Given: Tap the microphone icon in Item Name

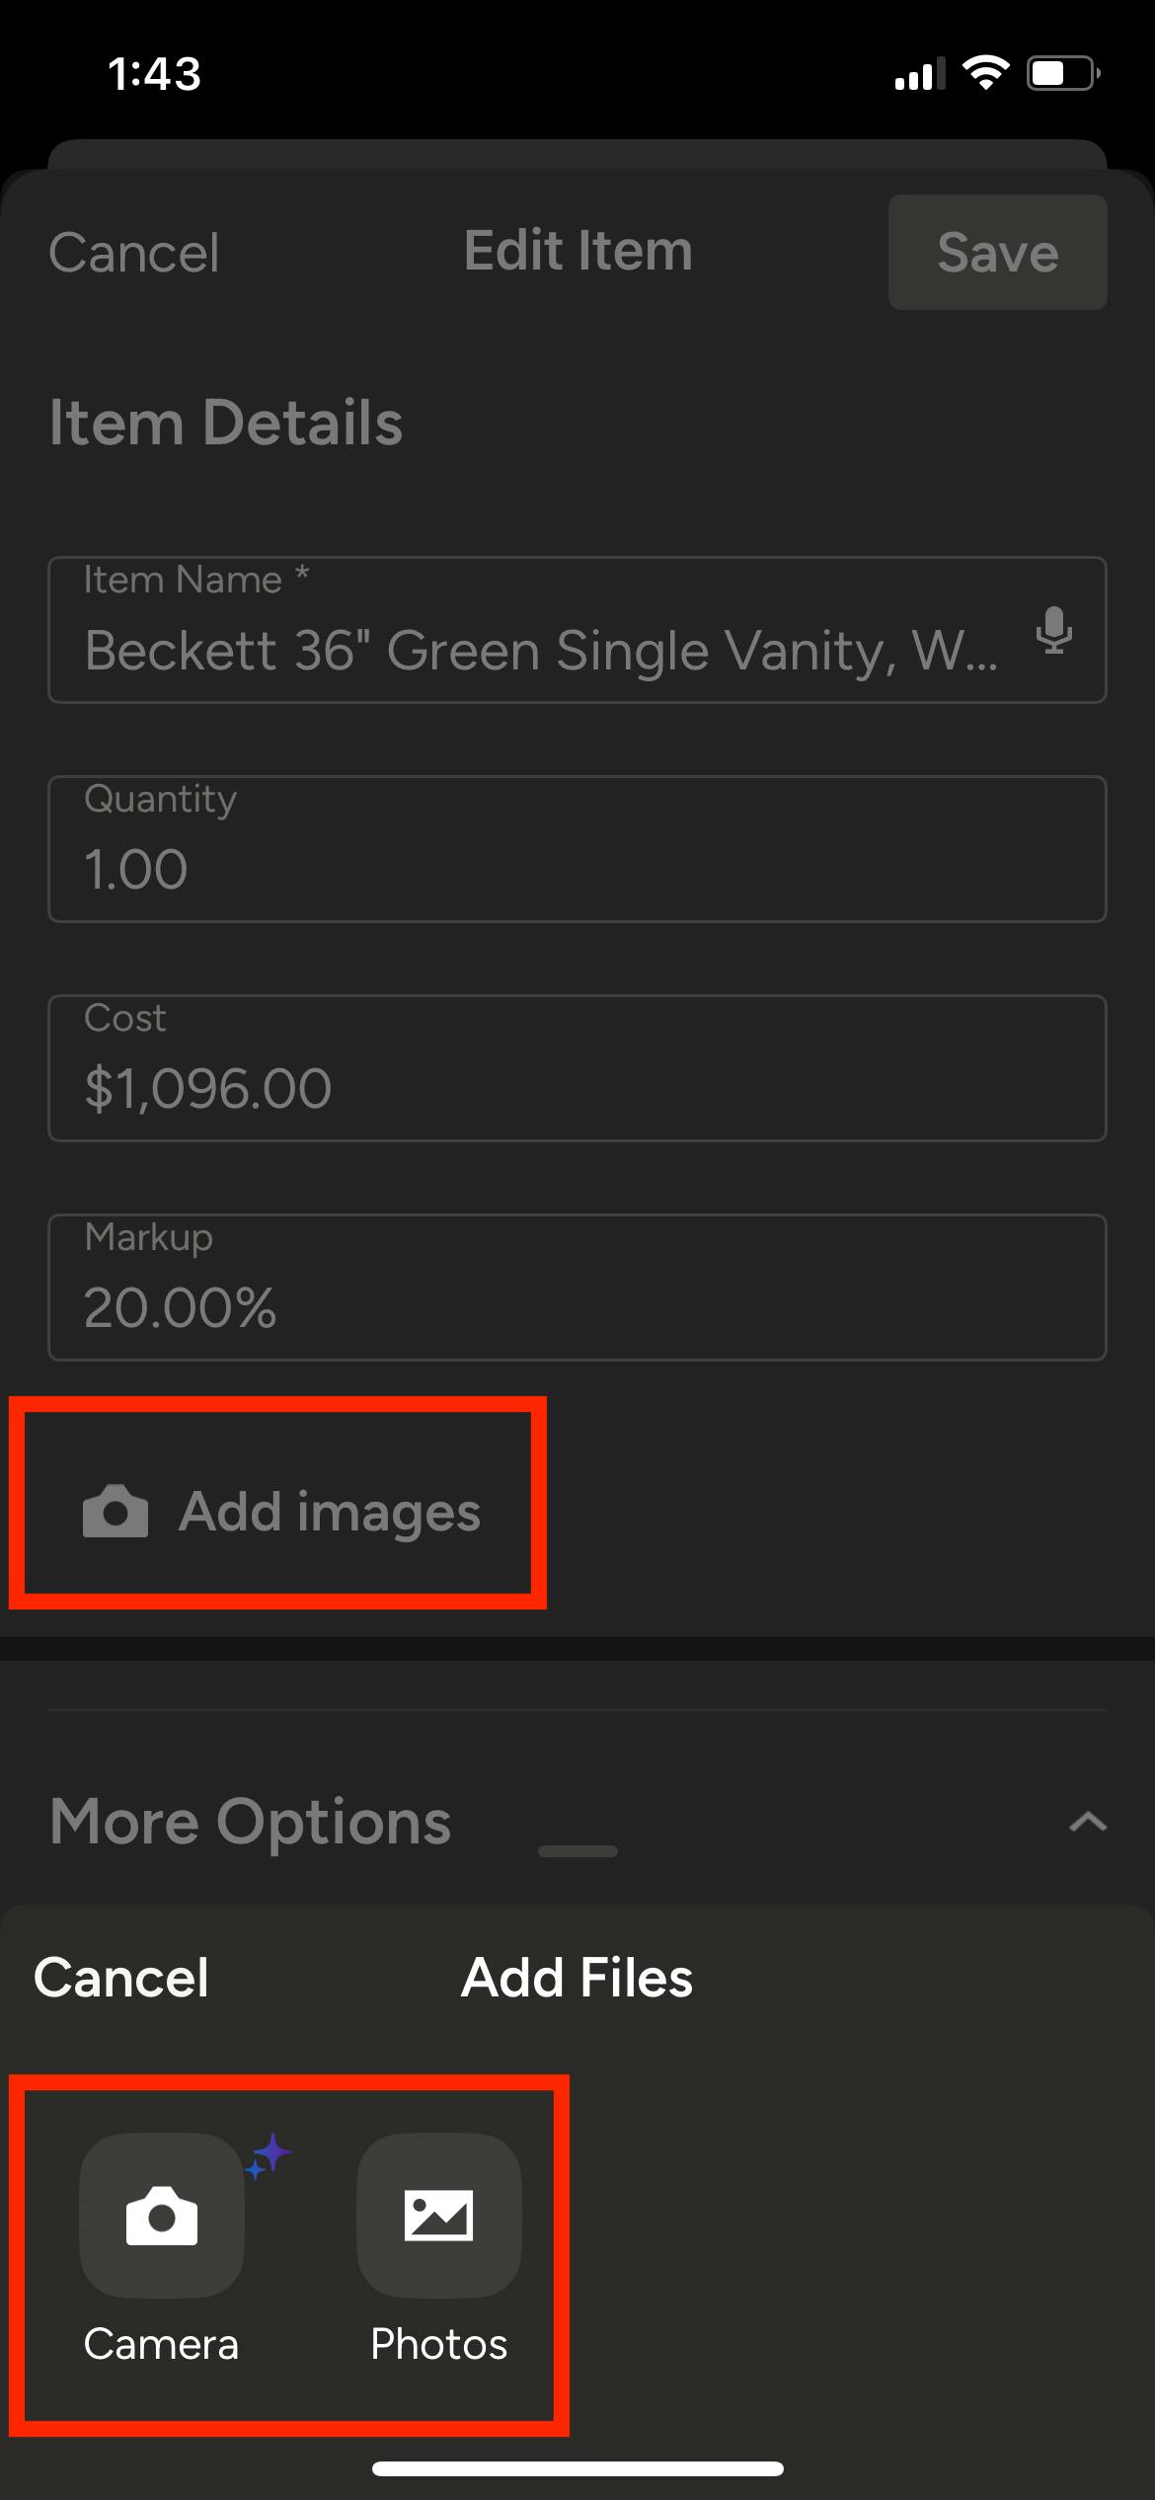Looking at the screenshot, I should pyautogui.click(x=1053, y=631).
